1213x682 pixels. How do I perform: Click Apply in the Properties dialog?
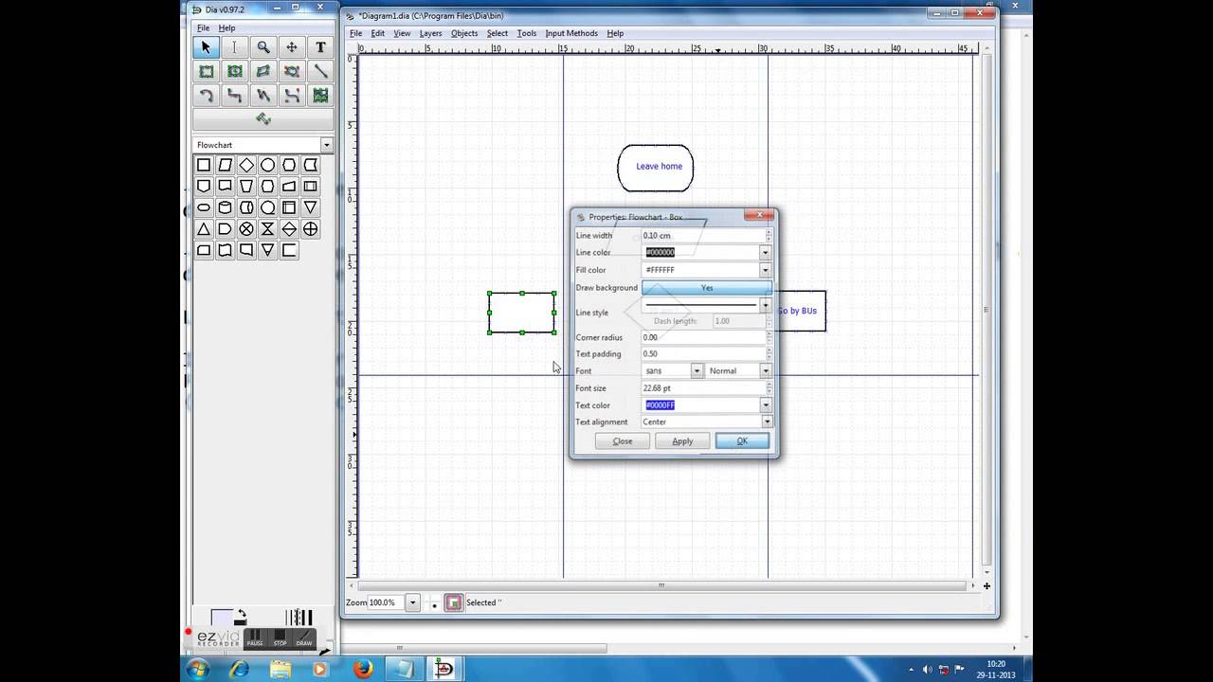pyautogui.click(x=682, y=441)
